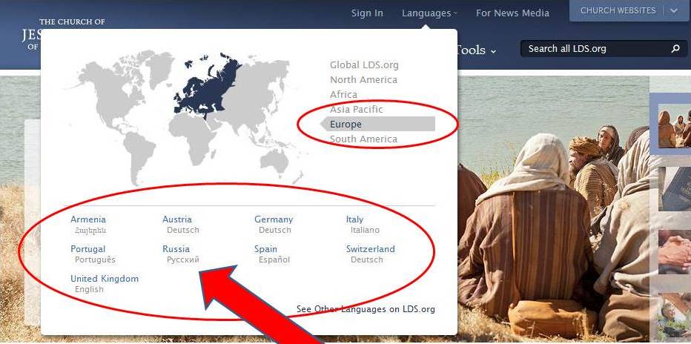The width and height of the screenshot is (691, 344).
Task: Open the Armenia country site
Action: (x=88, y=219)
